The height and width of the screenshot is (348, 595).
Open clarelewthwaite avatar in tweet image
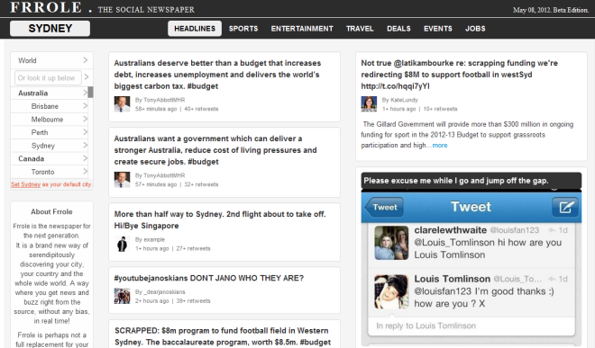click(391, 243)
